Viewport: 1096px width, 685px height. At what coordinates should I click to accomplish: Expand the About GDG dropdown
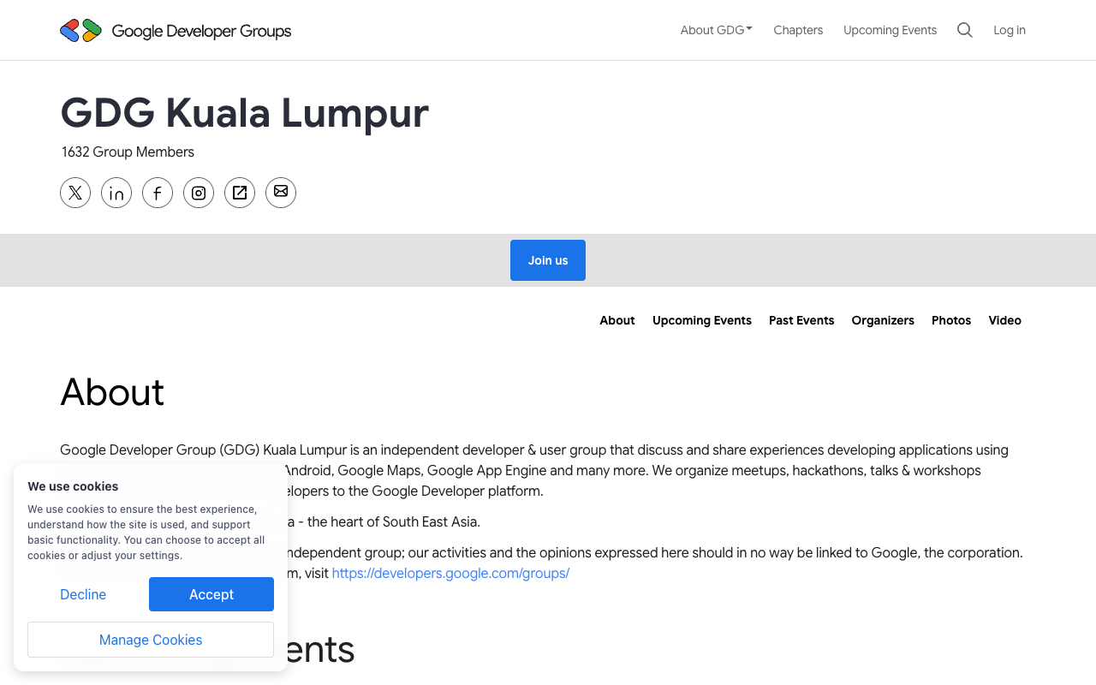(x=716, y=29)
